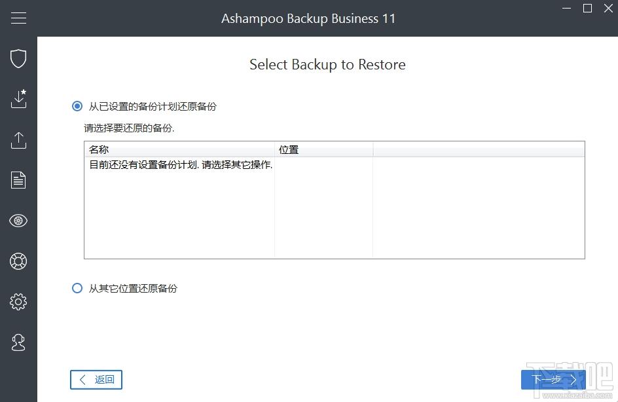This screenshot has width=618, height=402.
Task: Open the reports document icon in sidebar
Action: click(x=18, y=180)
